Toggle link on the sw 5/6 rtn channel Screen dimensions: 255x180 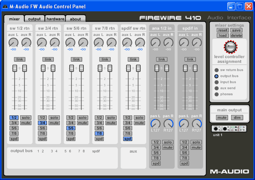click(77, 59)
